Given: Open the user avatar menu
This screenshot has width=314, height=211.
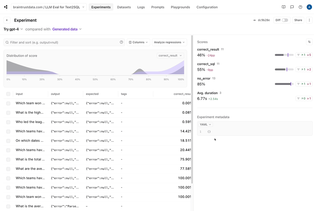Looking at the screenshot, I should pyautogui.click(x=309, y=7).
